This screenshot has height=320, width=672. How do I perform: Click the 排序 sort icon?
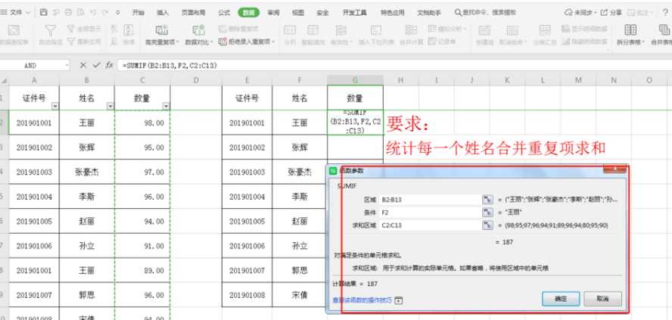pyautogui.click(x=129, y=30)
